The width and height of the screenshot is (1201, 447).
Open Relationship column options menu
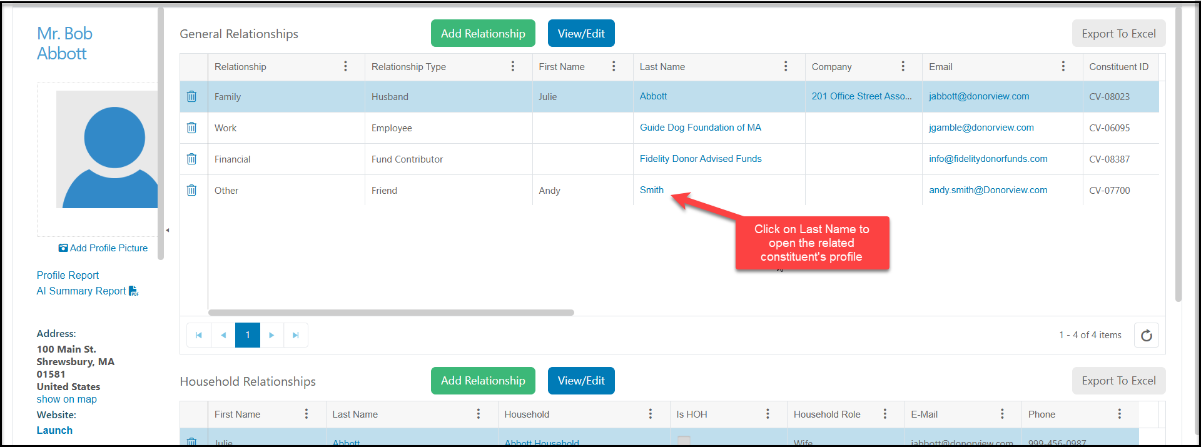click(345, 66)
